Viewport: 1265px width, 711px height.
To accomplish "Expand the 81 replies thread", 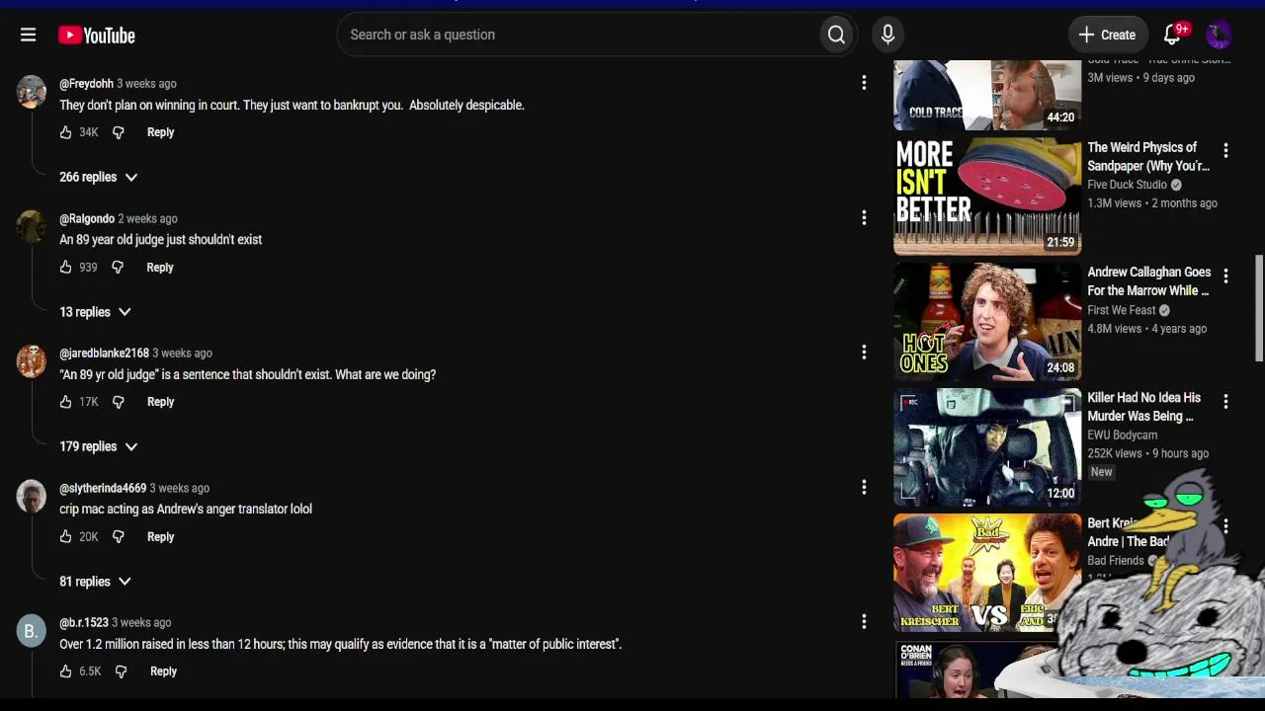I will 96,582.
